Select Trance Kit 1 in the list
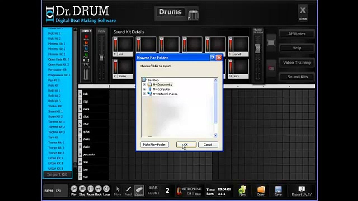The height and width of the screenshot is (201, 358). click(56, 143)
